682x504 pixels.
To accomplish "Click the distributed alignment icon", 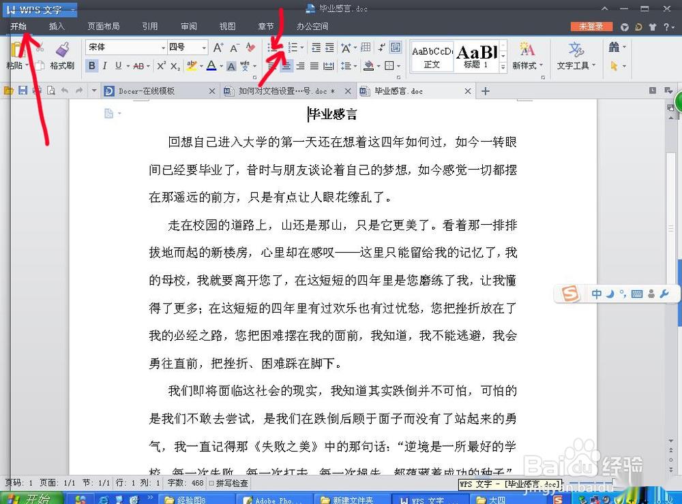I will point(329,66).
